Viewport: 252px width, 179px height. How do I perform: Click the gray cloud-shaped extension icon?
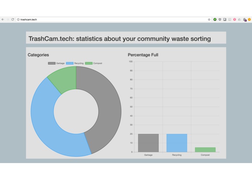click(x=239, y=20)
